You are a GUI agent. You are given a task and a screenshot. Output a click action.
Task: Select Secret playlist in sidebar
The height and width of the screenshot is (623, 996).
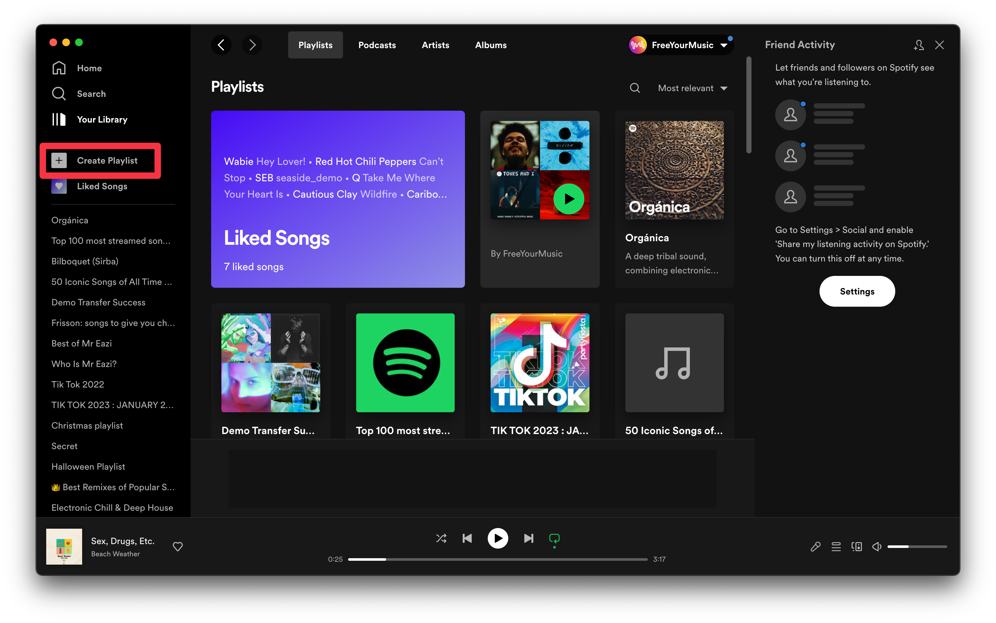click(x=64, y=446)
